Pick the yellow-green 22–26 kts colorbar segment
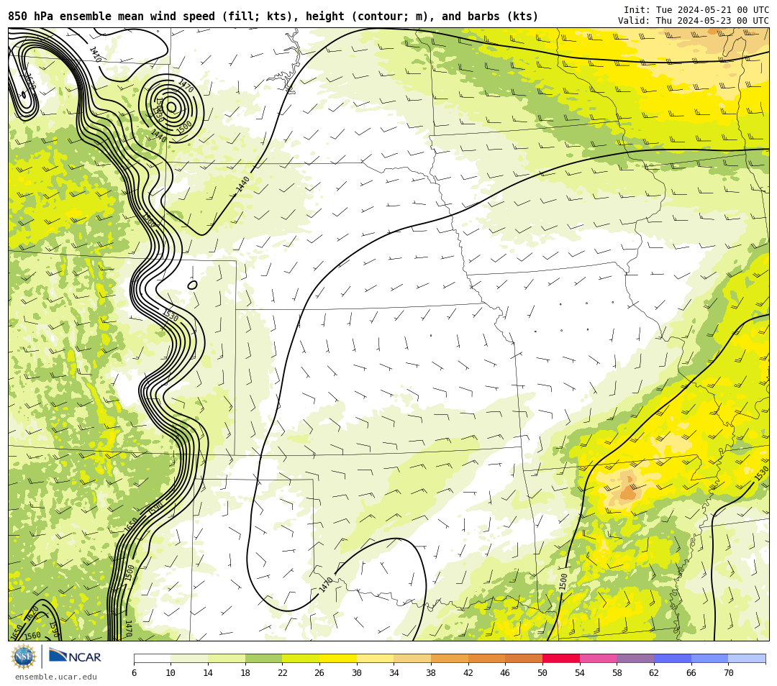The width and height of the screenshot is (777, 686). click(301, 659)
